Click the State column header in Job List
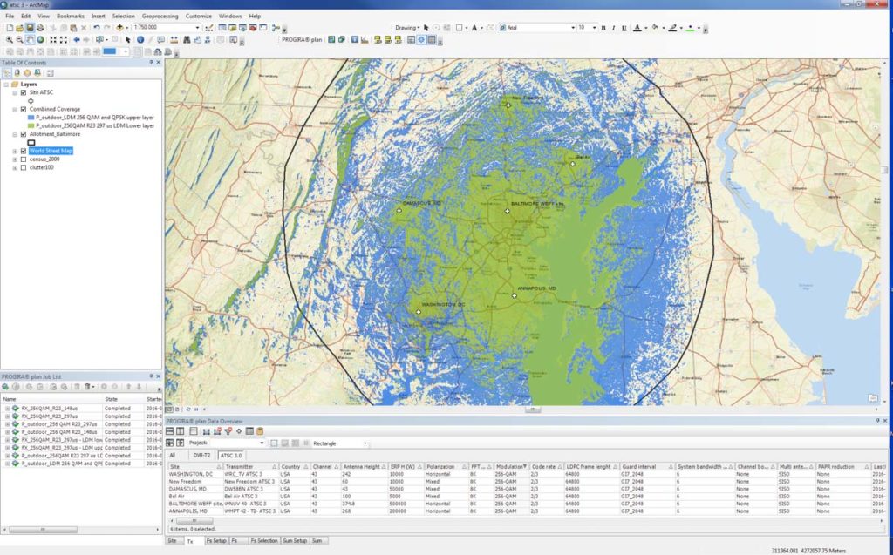893x555 pixels. [x=124, y=399]
